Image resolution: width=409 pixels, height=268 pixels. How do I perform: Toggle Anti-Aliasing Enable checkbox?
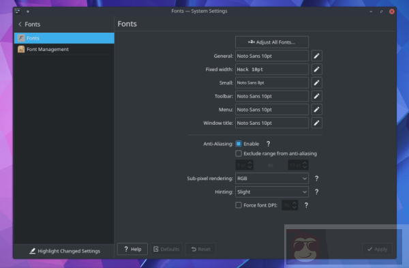[239, 144]
